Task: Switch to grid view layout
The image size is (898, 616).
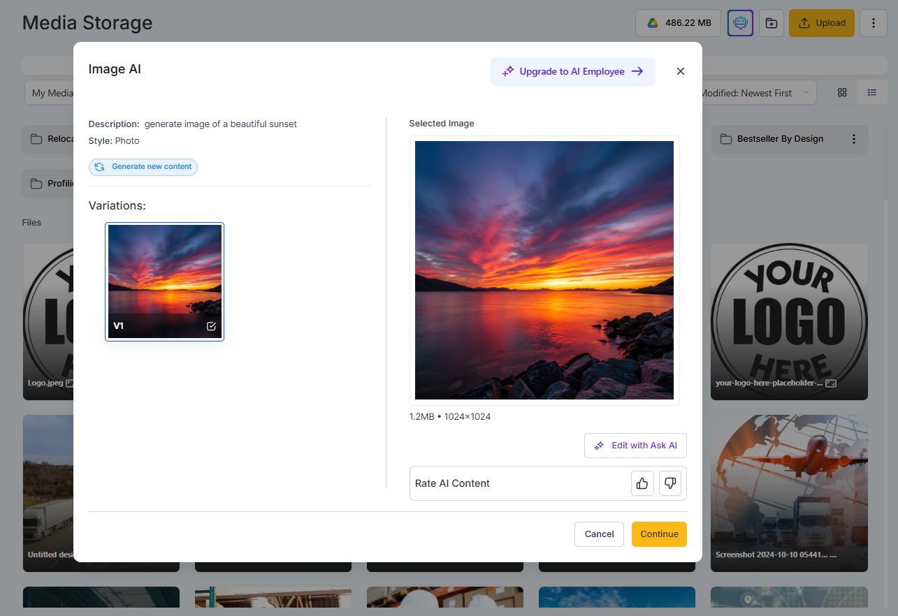Action: pos(842,93)
